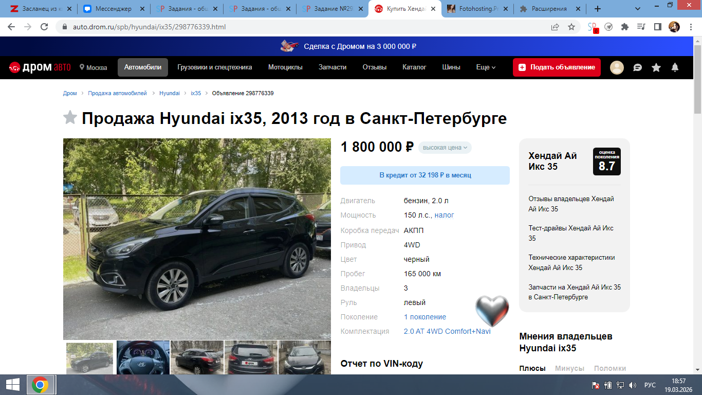Bookmark this page with Chrome star
This screenshot has width=702, height=395.
click(x=571, y=27)
